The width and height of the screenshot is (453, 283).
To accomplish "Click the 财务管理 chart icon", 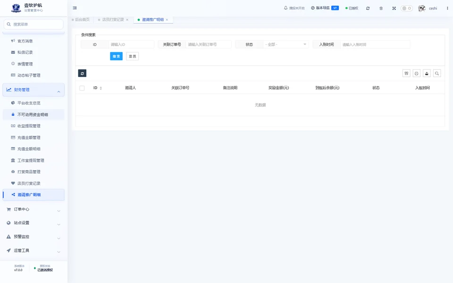I will 8,90.
